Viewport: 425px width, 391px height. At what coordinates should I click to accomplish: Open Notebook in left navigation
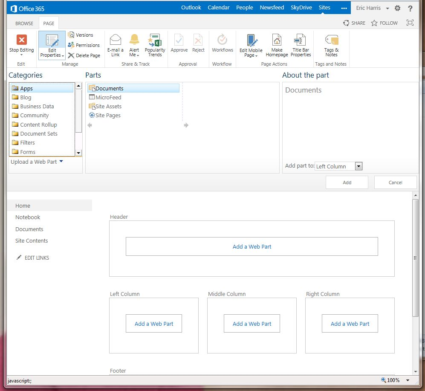click(28, 217)
